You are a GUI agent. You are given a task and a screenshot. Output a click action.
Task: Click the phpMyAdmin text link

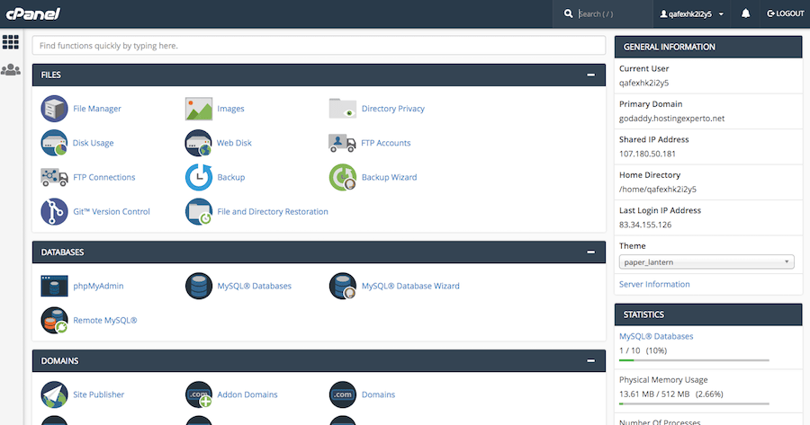point(98,286)
